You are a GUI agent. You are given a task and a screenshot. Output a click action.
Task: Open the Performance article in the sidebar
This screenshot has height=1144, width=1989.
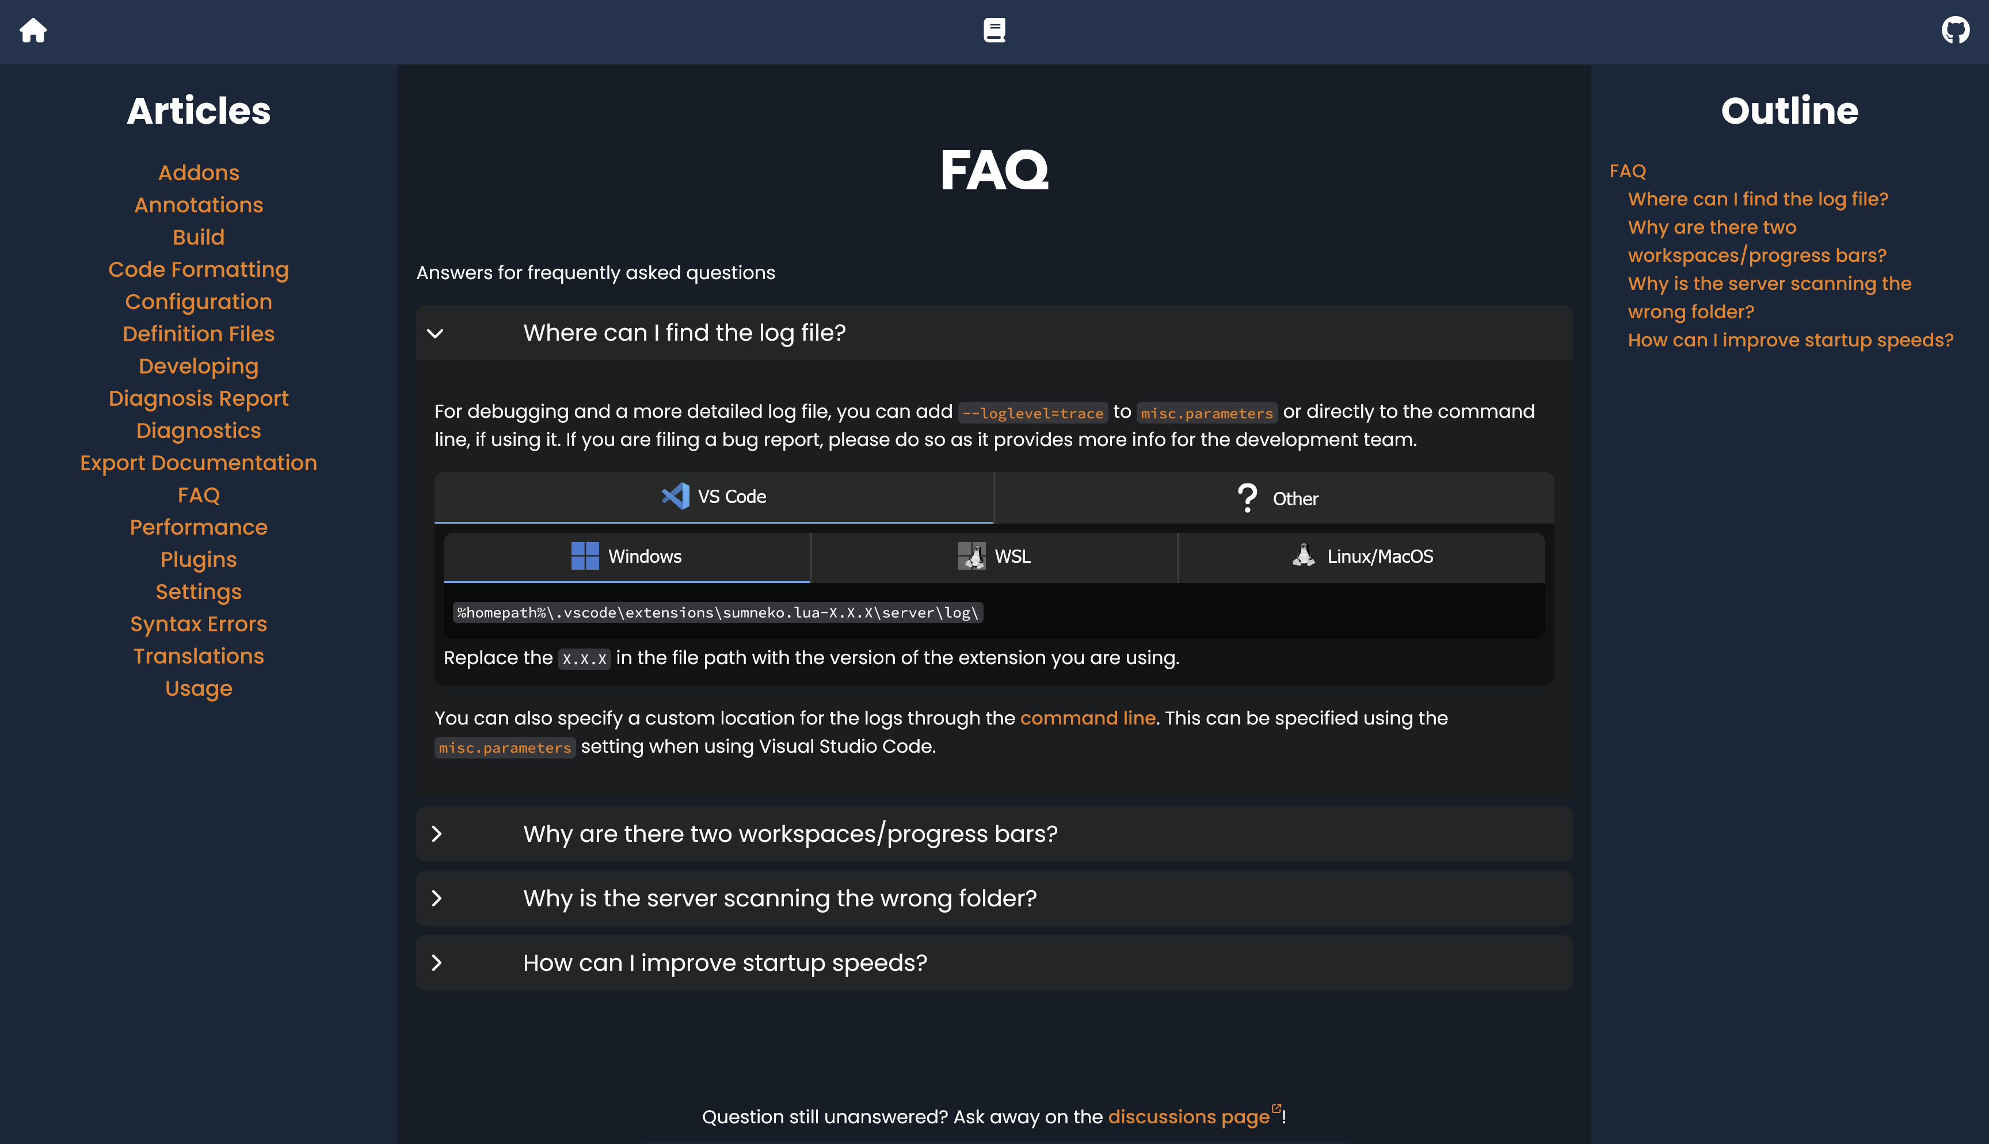[x=199, y=527]
